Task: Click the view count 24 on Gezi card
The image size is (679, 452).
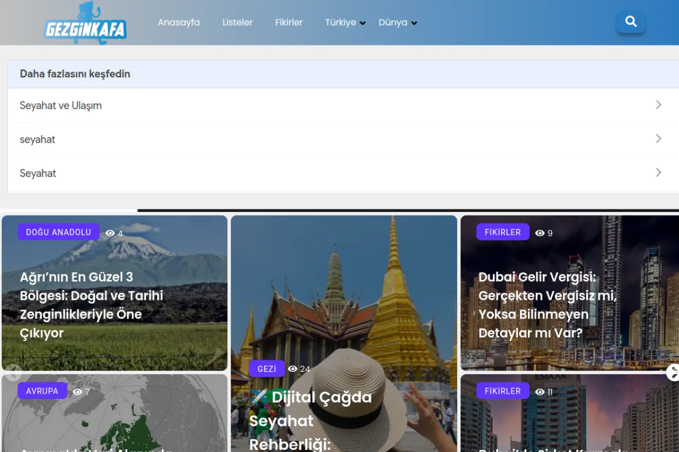Action: (x=305, y=369)
